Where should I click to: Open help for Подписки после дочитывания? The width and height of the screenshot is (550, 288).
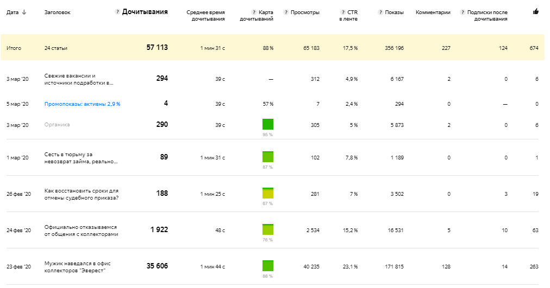click(462, 12)
